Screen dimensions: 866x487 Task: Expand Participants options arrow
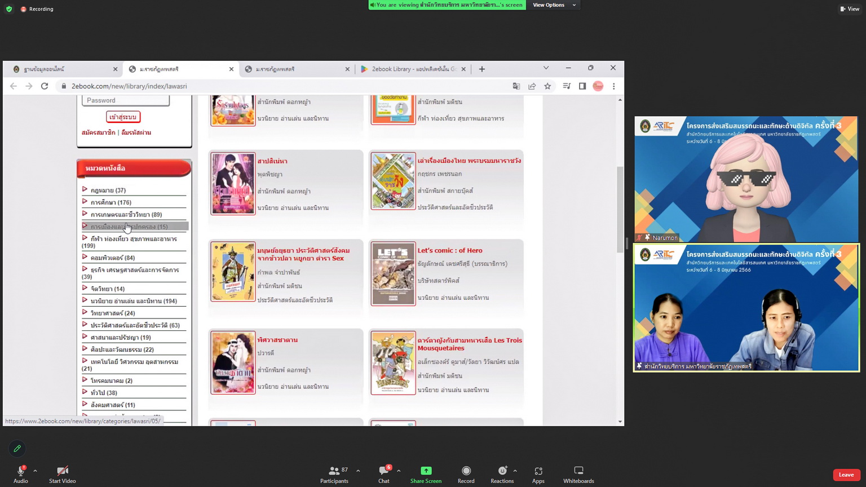pos(358,471)
